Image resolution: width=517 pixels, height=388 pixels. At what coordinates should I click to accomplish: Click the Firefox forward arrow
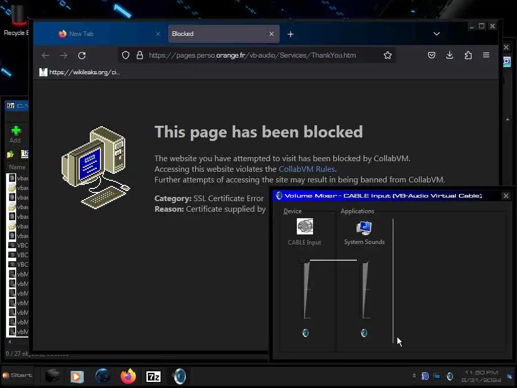(x=64, y=56)
